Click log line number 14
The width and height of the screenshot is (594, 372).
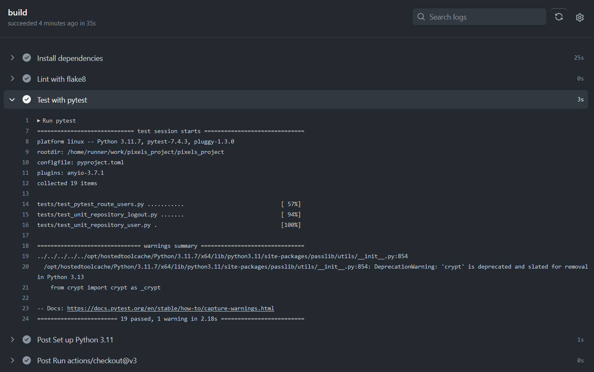click(25, 204)
